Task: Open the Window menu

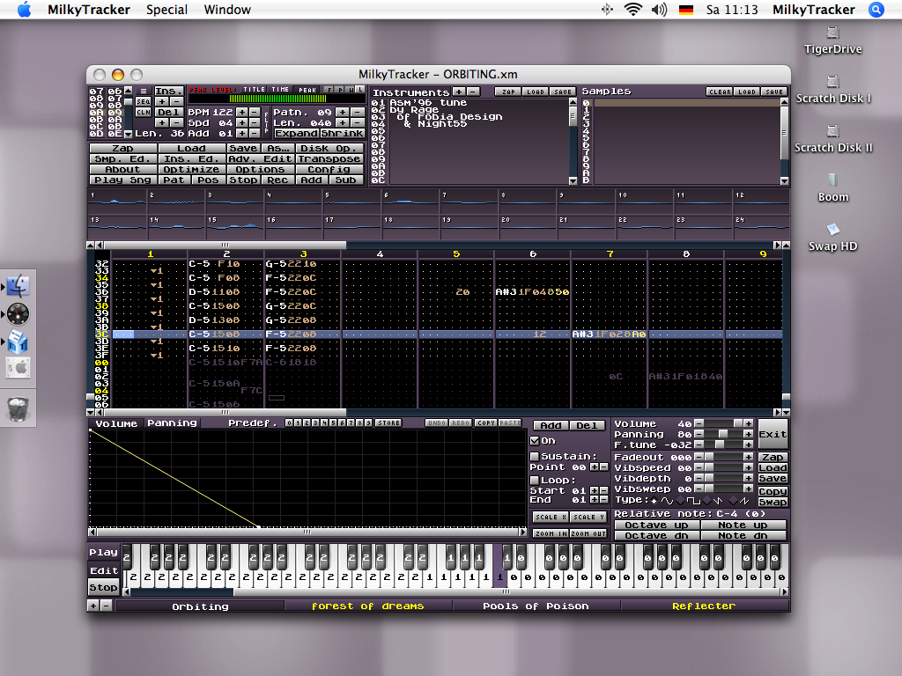Action: [227, 10]
